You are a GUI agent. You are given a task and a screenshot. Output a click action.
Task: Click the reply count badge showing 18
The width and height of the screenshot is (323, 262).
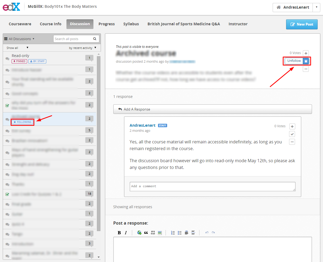pos(89,194)
